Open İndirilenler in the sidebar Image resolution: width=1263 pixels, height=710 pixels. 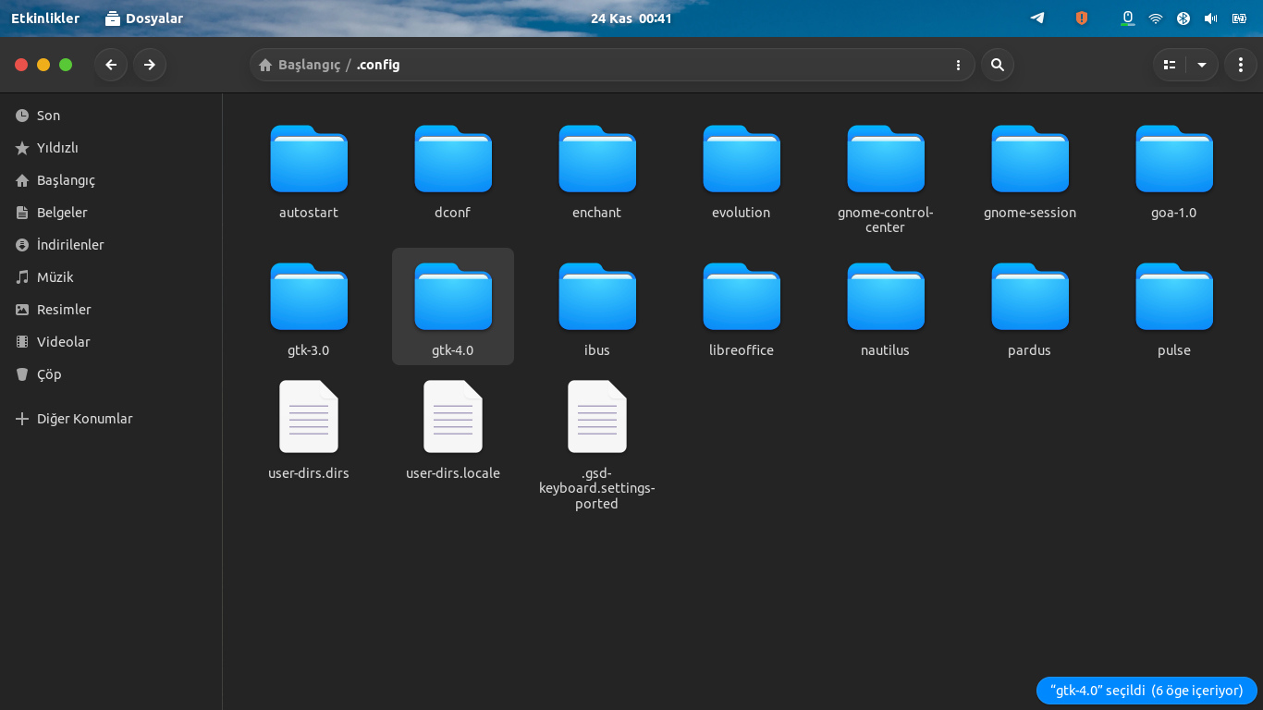pyautogui.click(x=70, y=245)
